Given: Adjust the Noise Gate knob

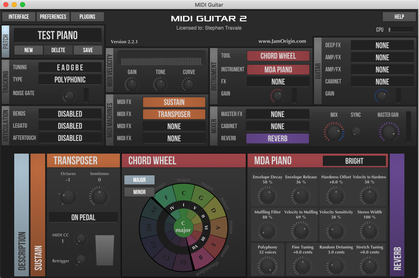Looking at the screenshot, I should click(69, 96).
